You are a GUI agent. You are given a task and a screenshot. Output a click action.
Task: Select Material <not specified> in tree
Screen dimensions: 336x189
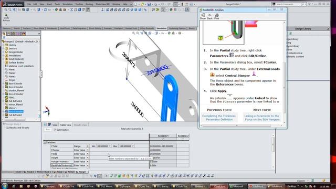tap(21, 66)
